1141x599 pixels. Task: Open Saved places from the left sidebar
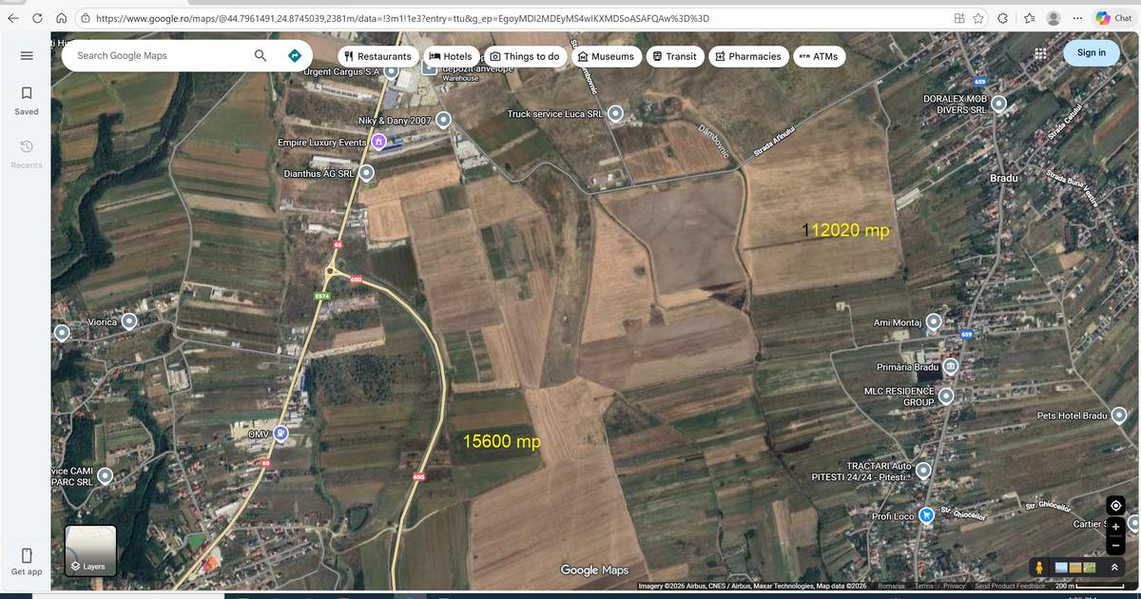click(26, 99)
